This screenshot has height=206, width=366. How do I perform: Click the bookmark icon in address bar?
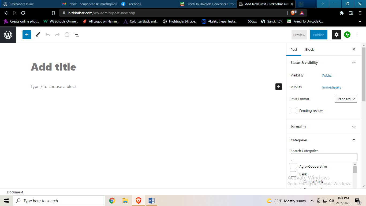point(53,13)
